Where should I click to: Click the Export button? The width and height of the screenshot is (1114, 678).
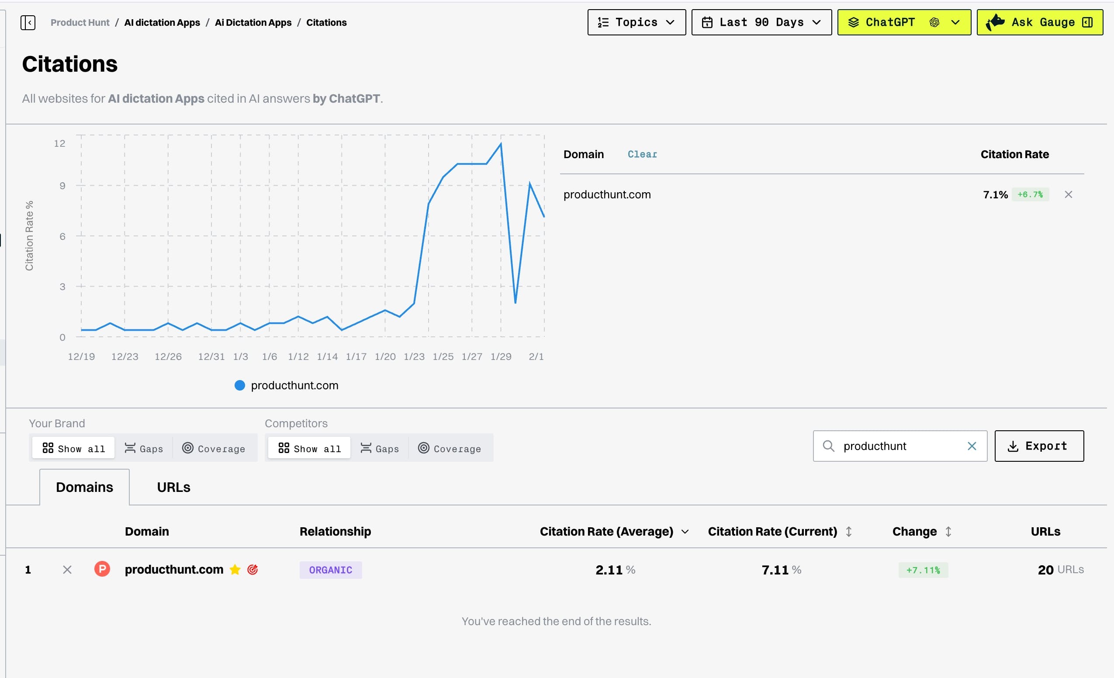[x=1038, y=446]
